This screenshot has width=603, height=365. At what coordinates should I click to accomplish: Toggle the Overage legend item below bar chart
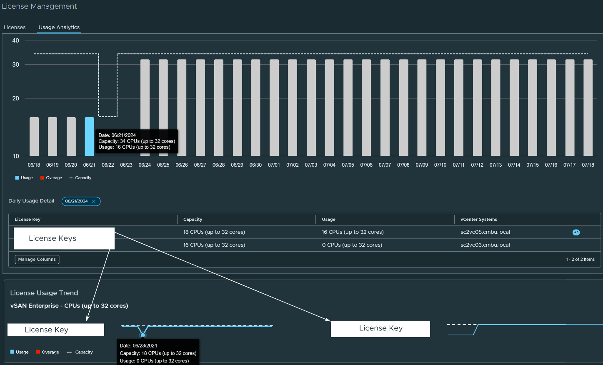42,177
